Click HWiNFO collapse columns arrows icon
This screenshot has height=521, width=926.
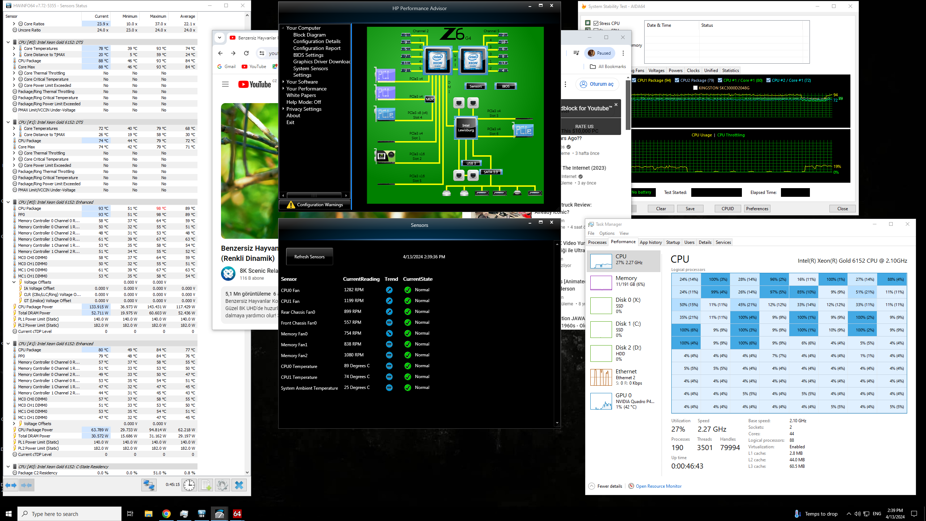(x=27, y=485)
